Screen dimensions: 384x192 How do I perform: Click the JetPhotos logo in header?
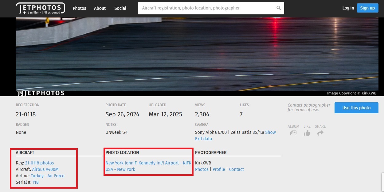(x=40, y=8)
